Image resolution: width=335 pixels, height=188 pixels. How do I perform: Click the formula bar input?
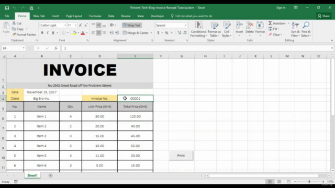[x=196, y=48]
